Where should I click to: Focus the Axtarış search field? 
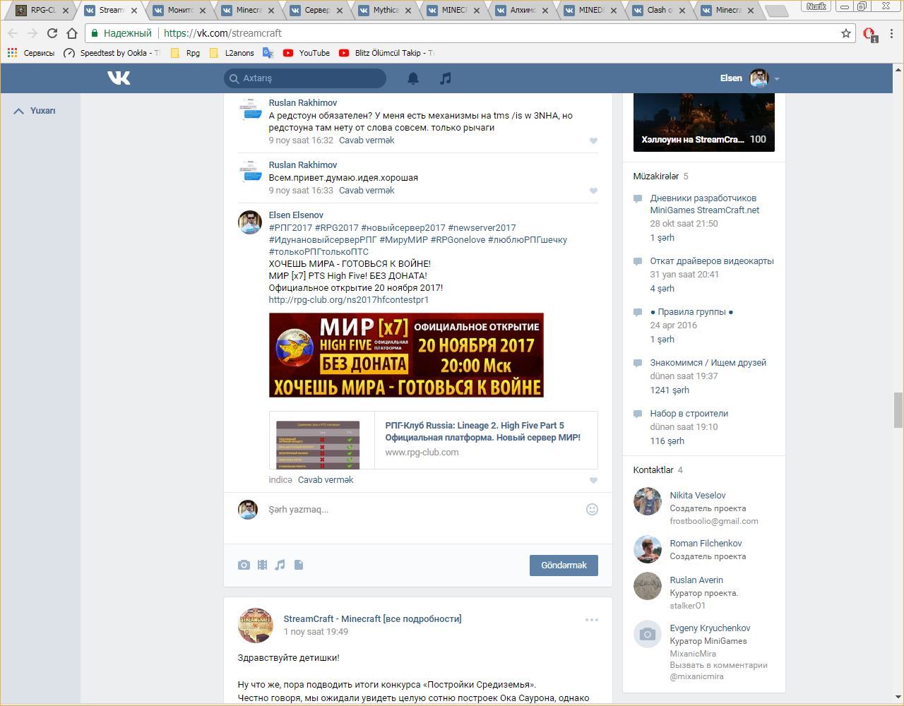coord(305,78)
